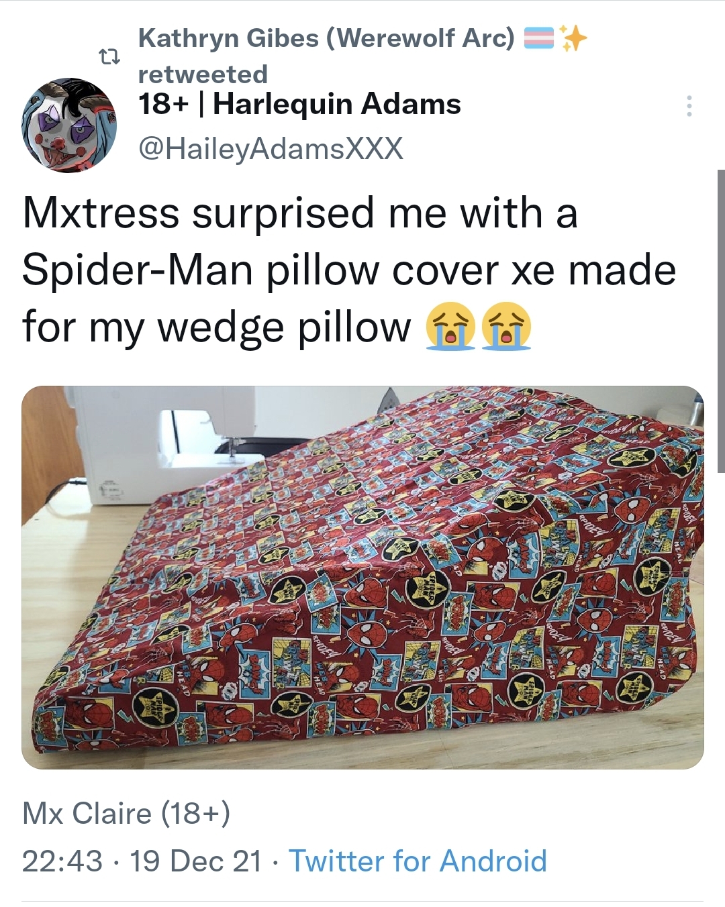The image size is (725, 907).
Task: Click the second crying face emoji
Action: tap(507, 327)
